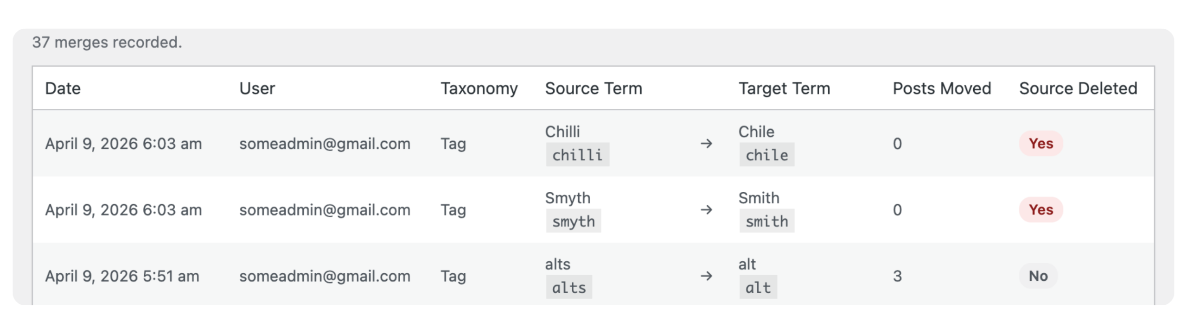
Task: Click the User column header
Action: click(x=257, y=88)
